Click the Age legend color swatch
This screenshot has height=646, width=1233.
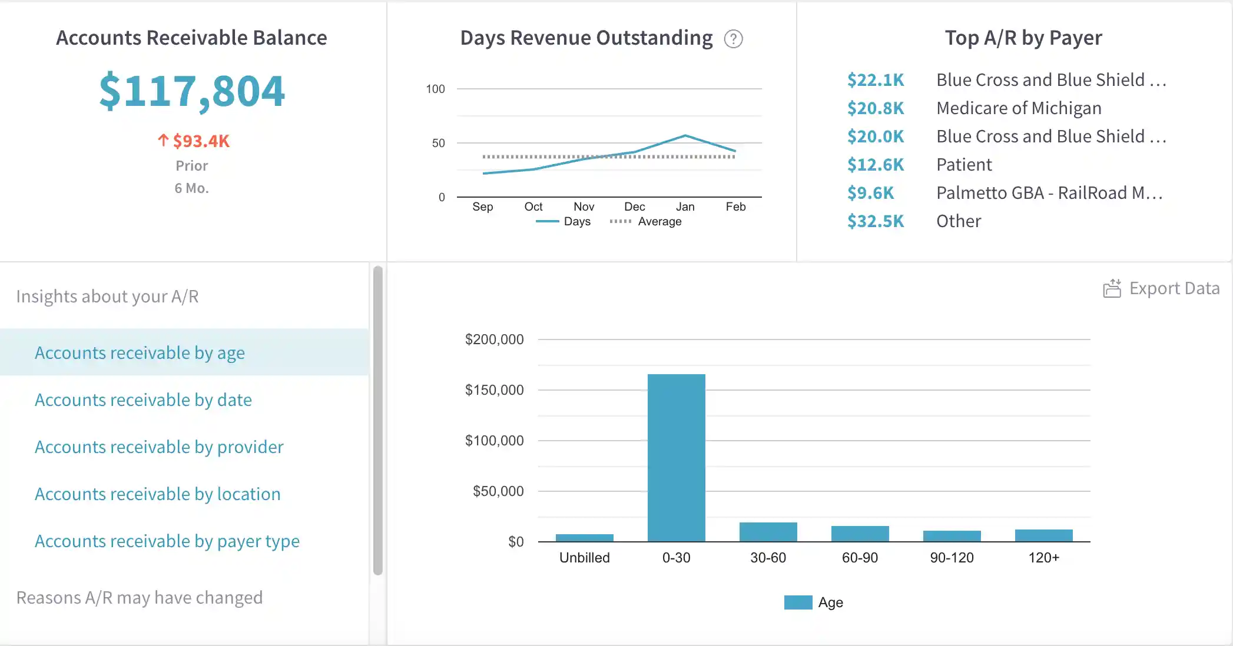798,602
